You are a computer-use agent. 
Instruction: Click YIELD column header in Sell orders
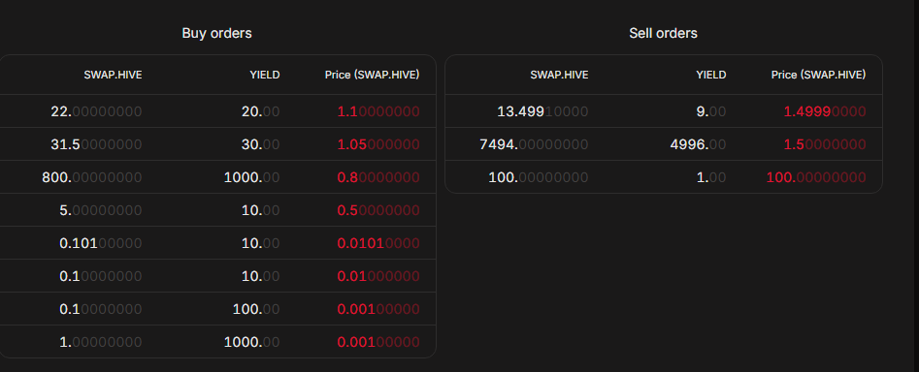coord(711,75)
